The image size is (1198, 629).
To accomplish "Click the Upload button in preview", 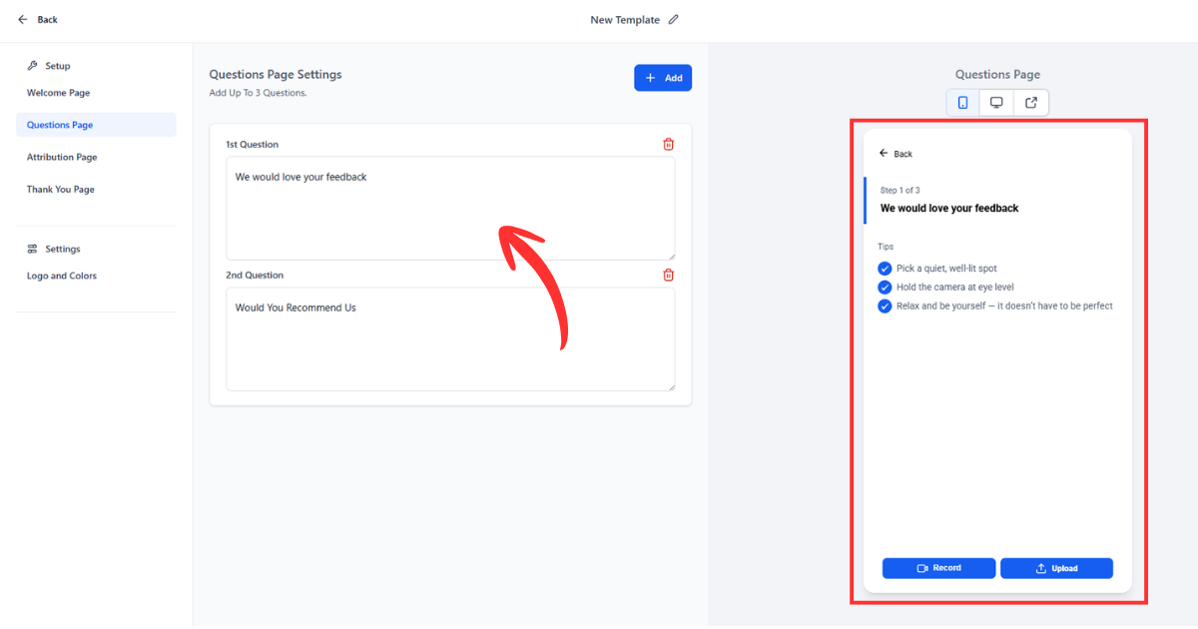I will point(1056,568).
